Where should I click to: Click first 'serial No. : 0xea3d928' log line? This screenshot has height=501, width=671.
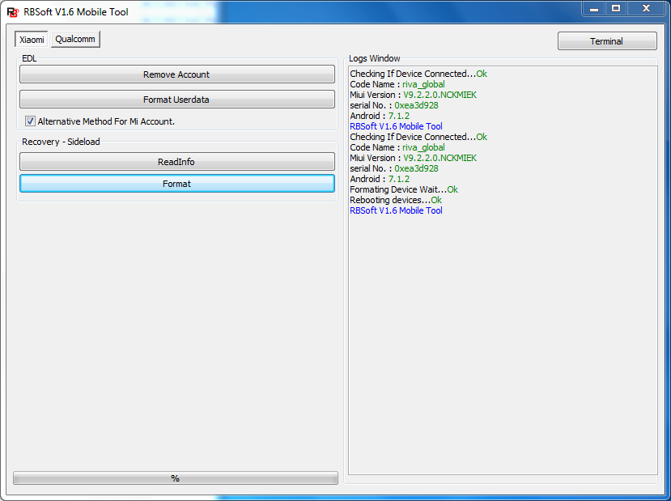point(393,105)
